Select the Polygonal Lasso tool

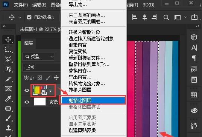(x=8, y=59)
